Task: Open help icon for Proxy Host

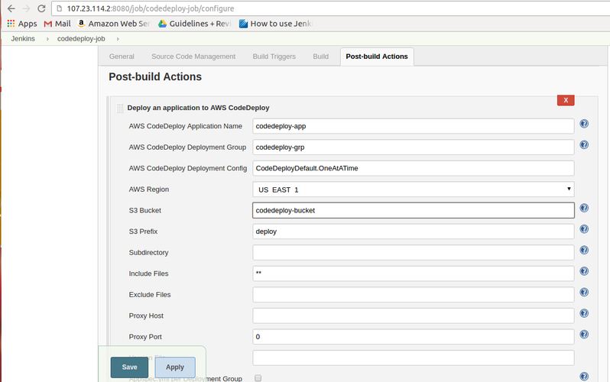Action: coord(584,313)
